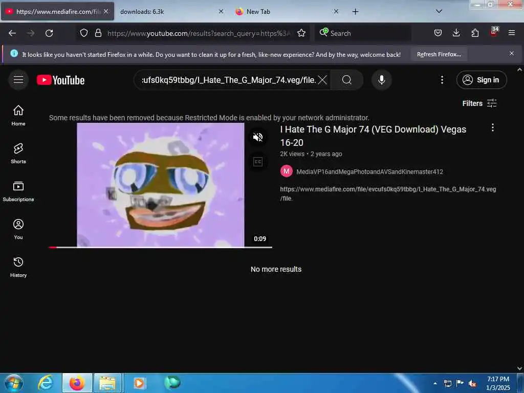Click the video thumbnail preview
Screen dimensions: 524x393
click(160, 185)
